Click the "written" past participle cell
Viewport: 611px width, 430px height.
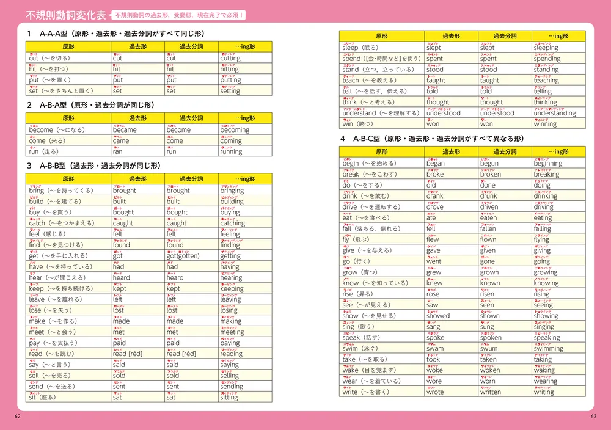[x=490, y=392]
